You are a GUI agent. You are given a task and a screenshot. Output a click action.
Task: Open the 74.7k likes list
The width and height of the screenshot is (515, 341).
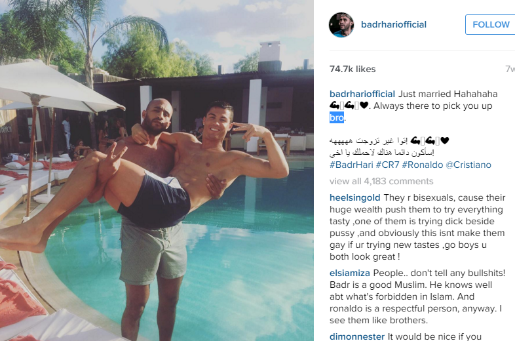click(353, 69)
